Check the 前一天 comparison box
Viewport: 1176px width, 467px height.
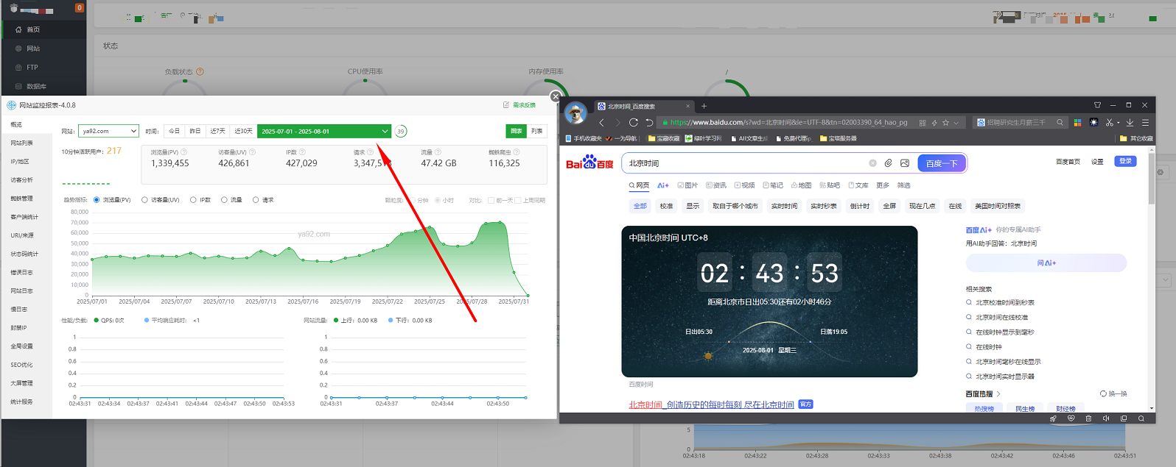click(491, 200)
